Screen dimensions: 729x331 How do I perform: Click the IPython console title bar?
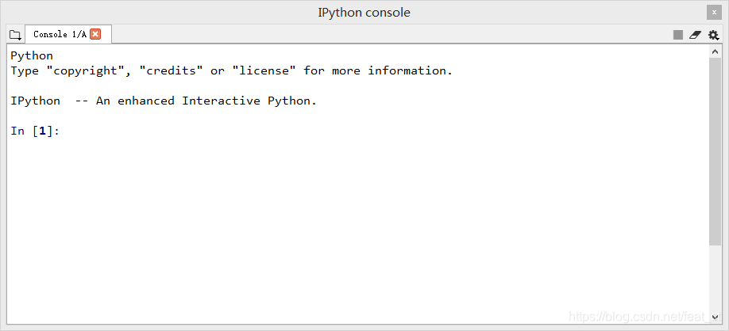pos(364,13)
